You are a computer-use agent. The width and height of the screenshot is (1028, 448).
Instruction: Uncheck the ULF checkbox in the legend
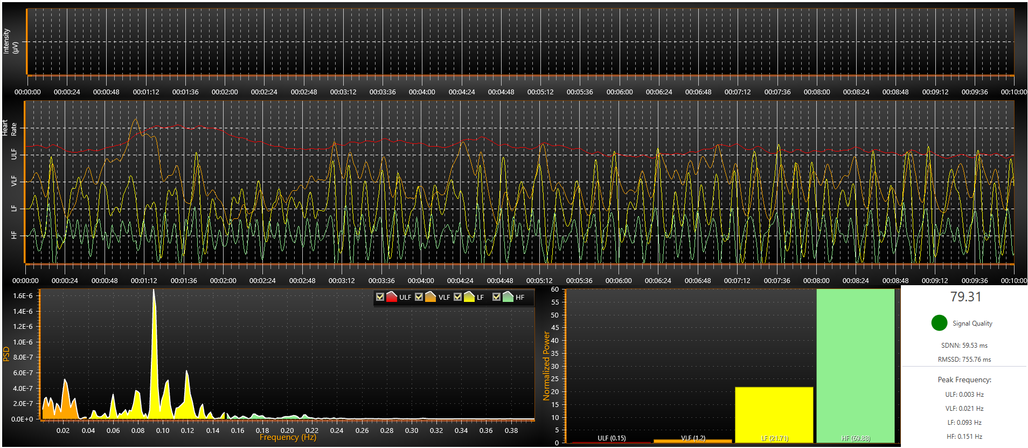(380, 297)
